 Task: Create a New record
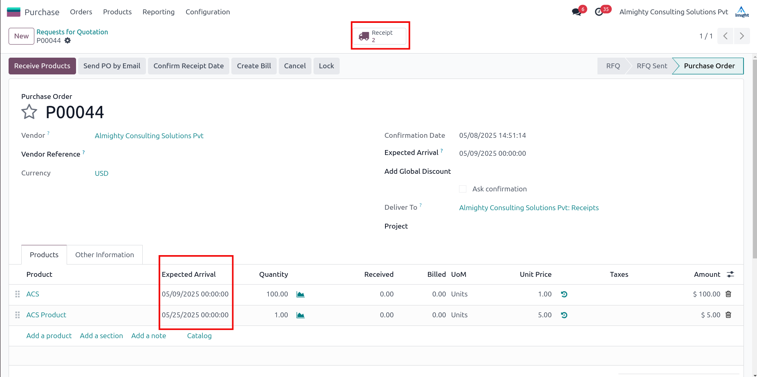click(21, 36)
